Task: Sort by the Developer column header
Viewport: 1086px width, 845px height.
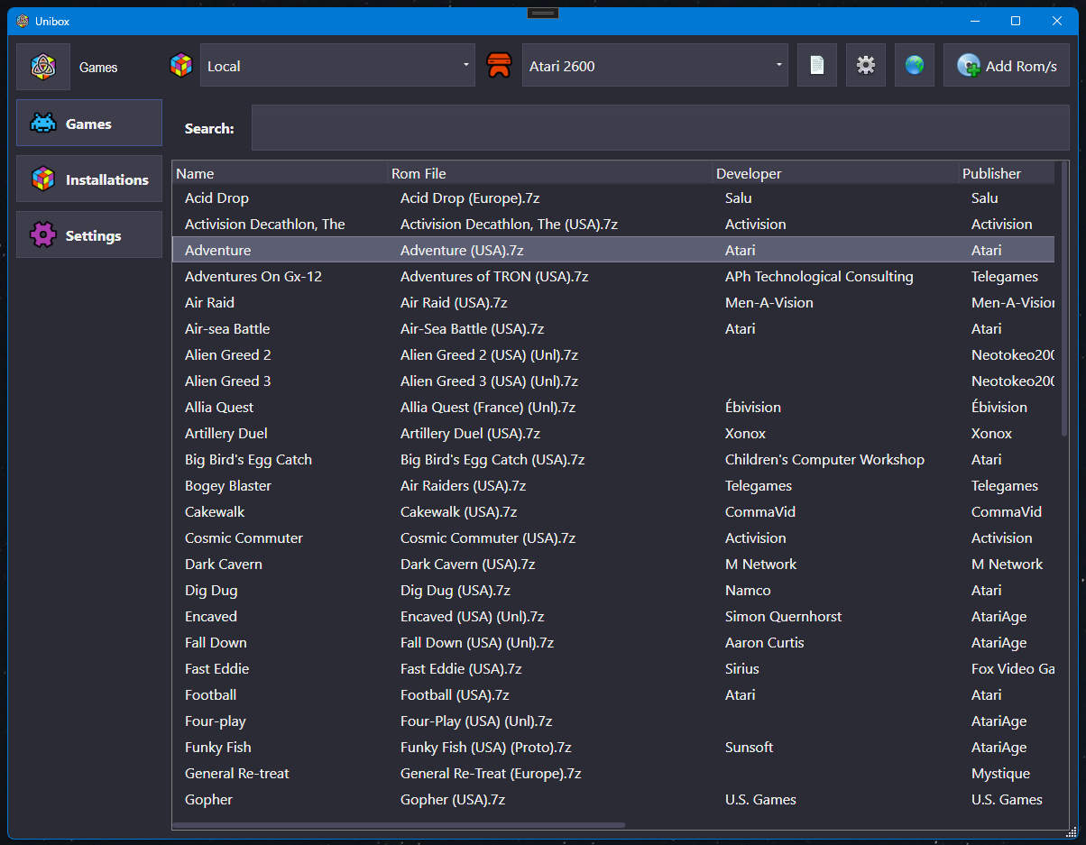Action: (835, 173)
